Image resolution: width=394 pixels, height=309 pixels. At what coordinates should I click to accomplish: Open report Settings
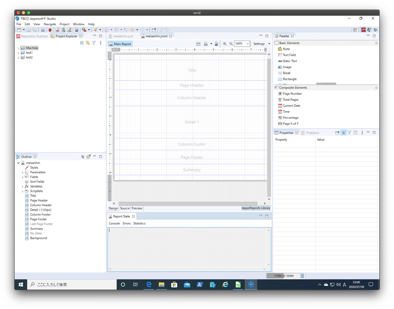259,43
